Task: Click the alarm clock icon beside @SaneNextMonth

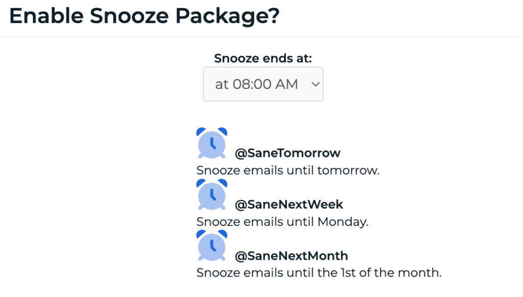Action: 212,245
